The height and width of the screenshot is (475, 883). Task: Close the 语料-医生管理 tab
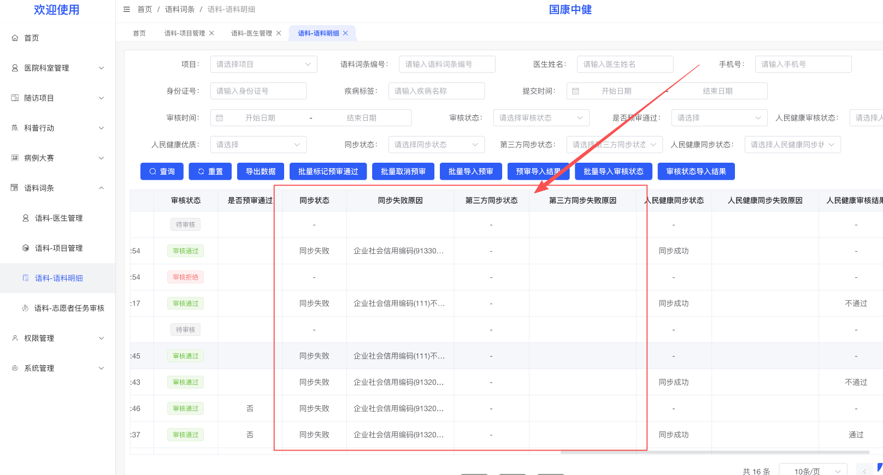click(279, 33)
